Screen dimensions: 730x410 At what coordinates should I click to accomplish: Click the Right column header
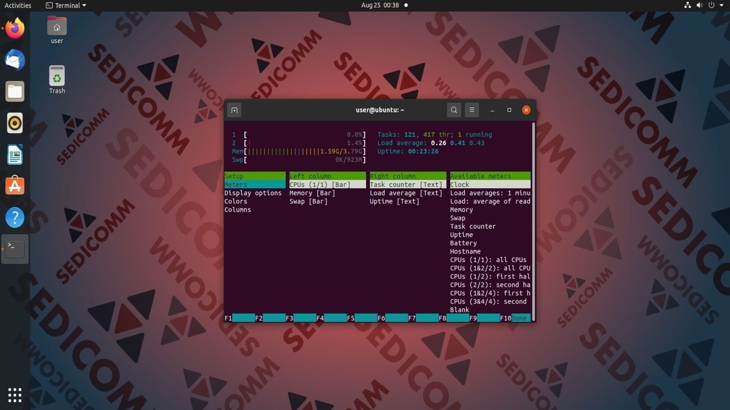coord(408,176)
